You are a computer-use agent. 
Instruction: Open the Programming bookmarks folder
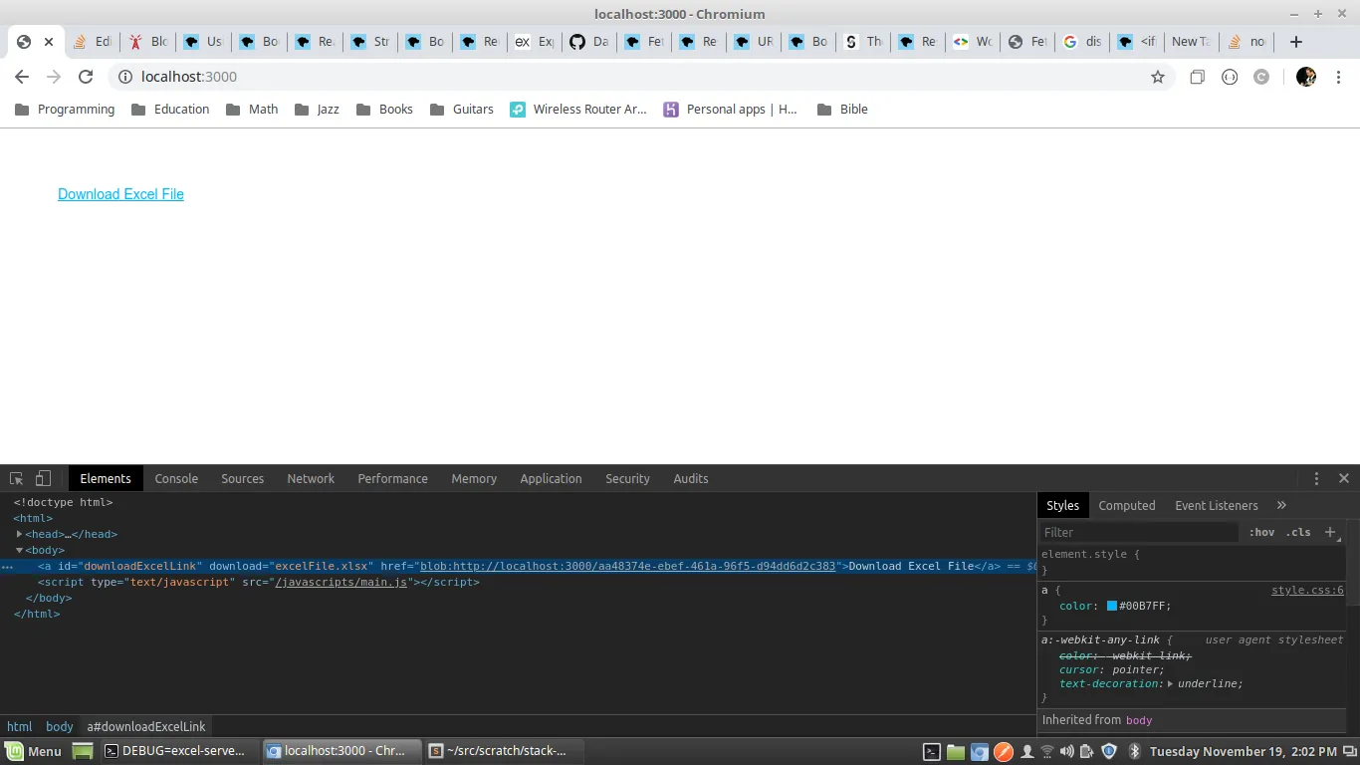click(65, 110)
